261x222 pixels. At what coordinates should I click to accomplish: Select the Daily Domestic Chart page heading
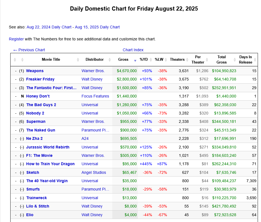[x=134, y=9]
